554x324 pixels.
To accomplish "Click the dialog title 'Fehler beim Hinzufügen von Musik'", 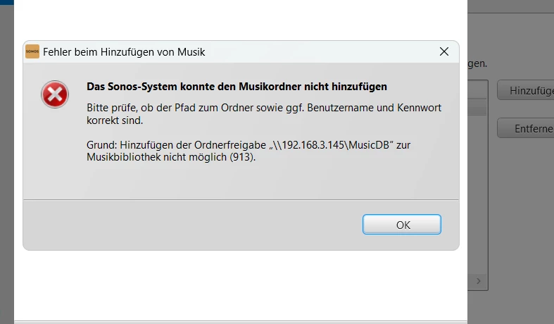I will [124, 51].
